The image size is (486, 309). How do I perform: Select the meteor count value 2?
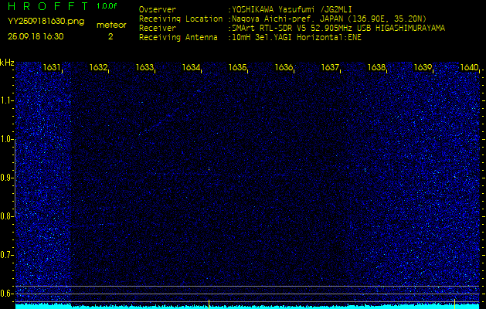[x=110, y=36]
